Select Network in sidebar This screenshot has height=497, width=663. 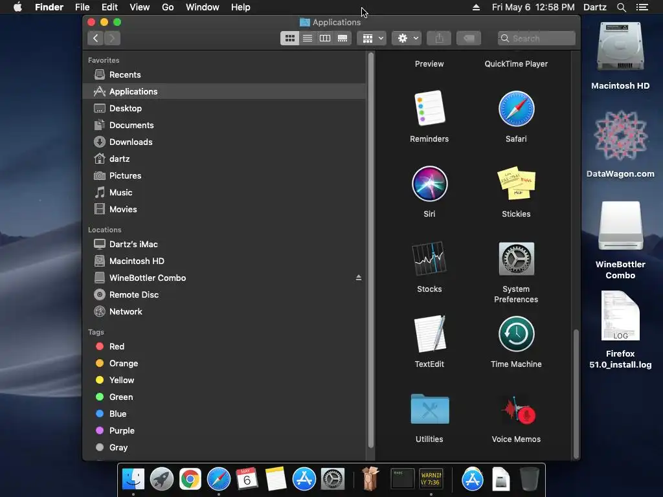(x=225, y=311)
